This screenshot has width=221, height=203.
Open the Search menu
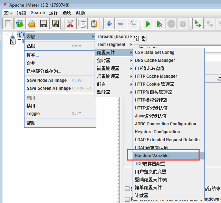pos(38,13)
